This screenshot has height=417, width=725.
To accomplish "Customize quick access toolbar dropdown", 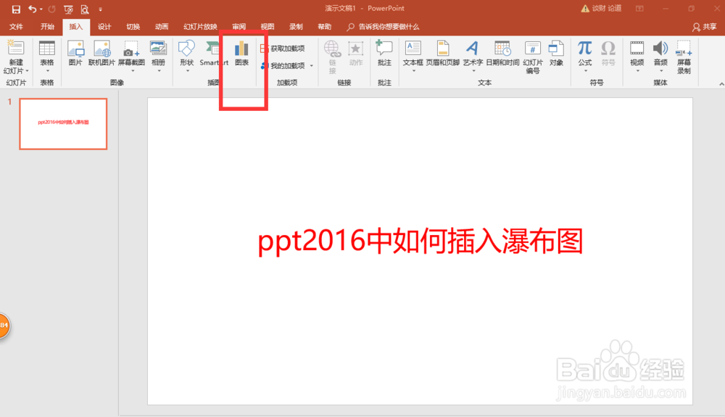I will (100, 9).
